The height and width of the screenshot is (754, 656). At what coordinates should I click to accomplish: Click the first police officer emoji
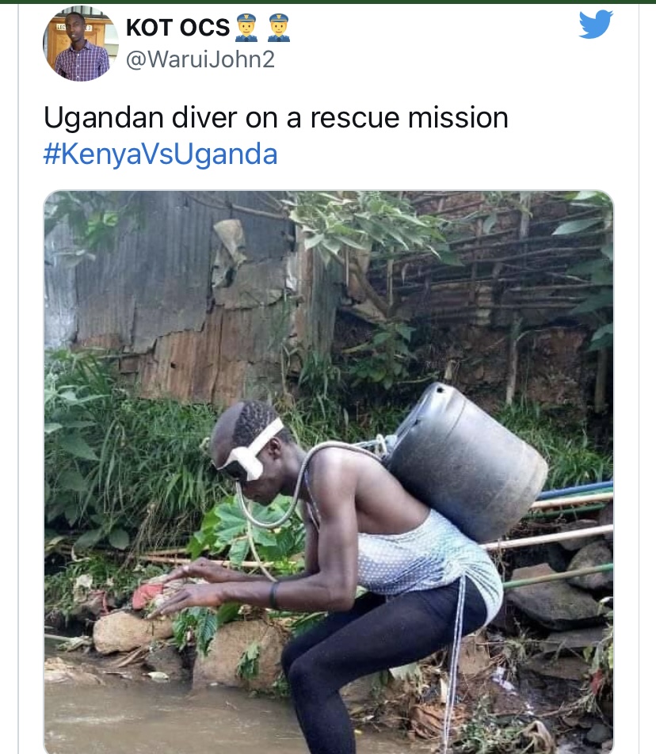tap(246, 28)
